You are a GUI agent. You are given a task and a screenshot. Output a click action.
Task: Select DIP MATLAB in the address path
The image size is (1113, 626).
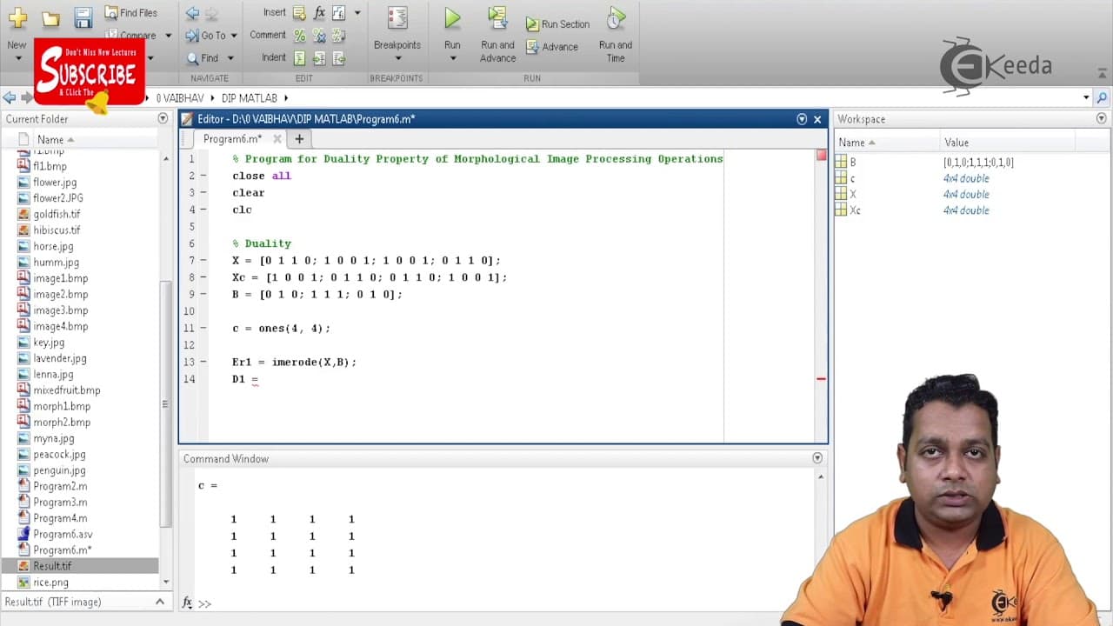click(x=249, y=98)
